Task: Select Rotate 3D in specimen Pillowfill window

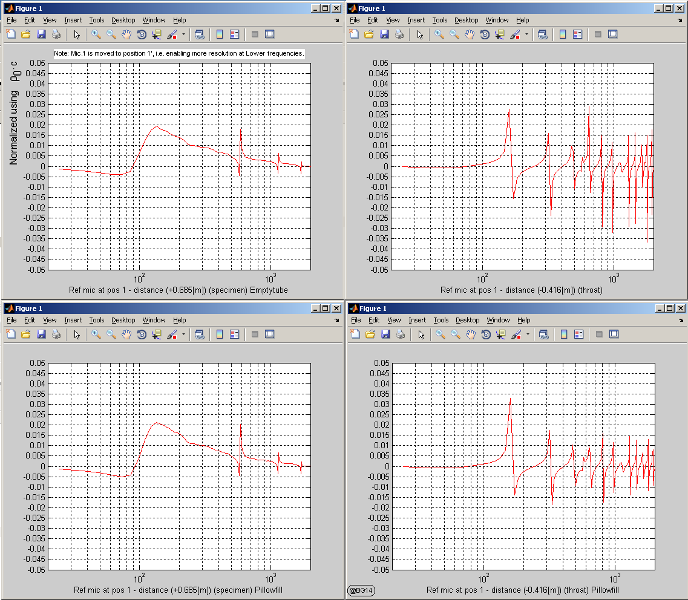Action: tap(141, 334)
